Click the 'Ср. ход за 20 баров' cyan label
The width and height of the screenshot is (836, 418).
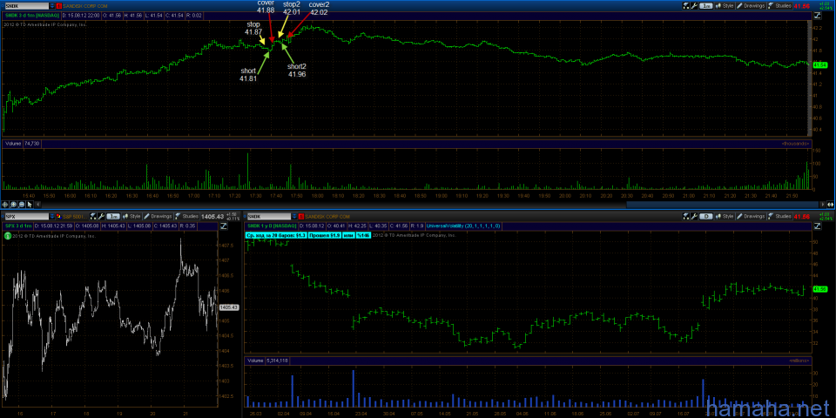(x=276, y=234)
